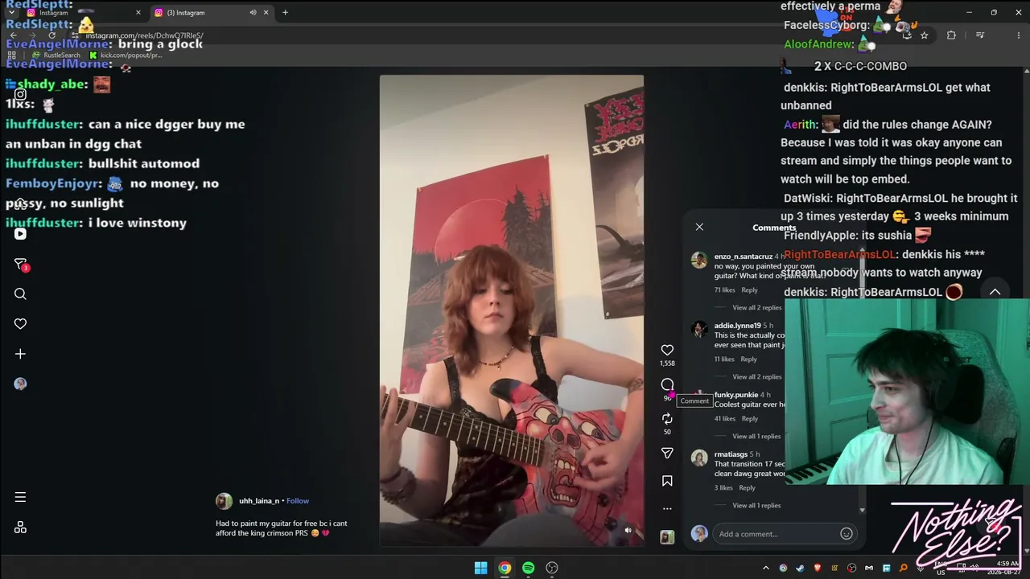This screenshot has height=579, width=1030.
Task: Show who liked enzo_n.santacruz's comment (71 likes)
Action: pyautogui.click(x=724, y=290)
